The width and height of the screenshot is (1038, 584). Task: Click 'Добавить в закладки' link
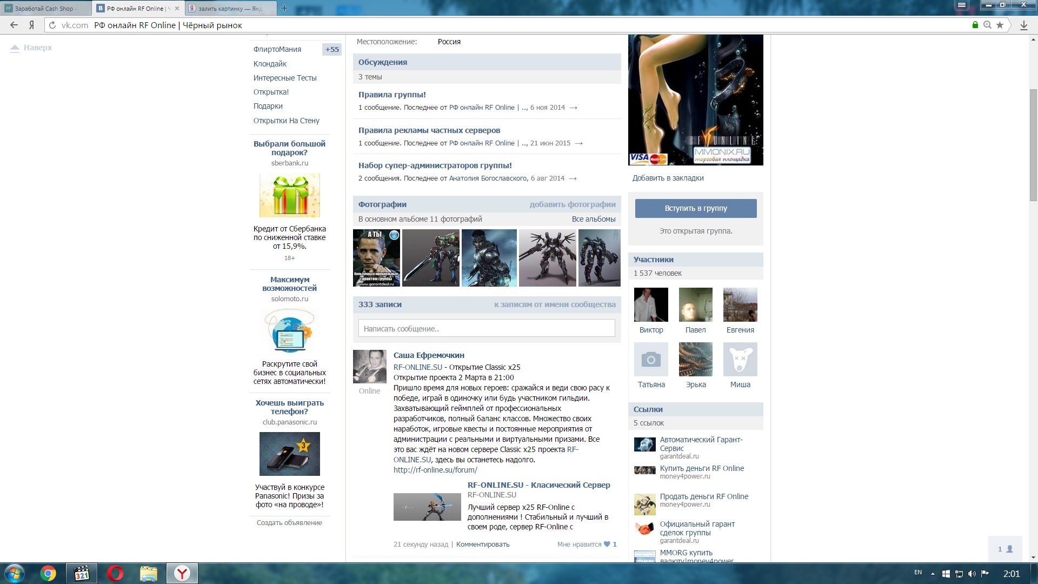[668, 178]
